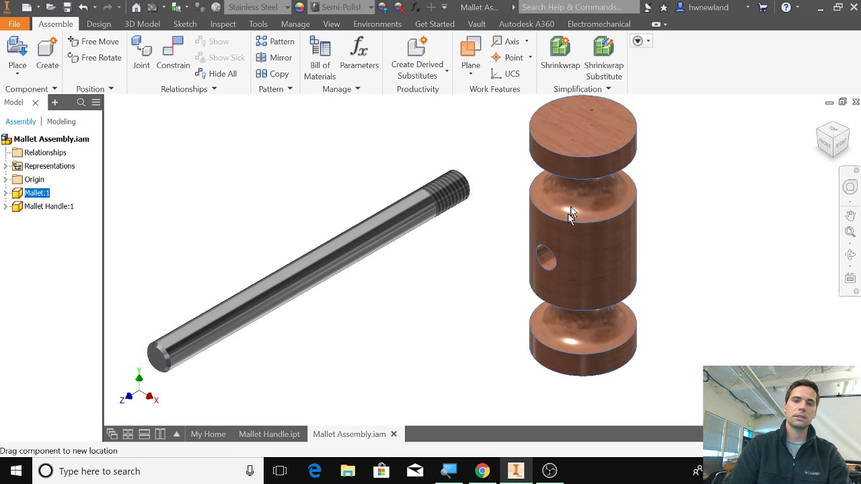Open Semi-Polished appearance dropdown
The height and width of the screenshot is (484, 861).
371,7
